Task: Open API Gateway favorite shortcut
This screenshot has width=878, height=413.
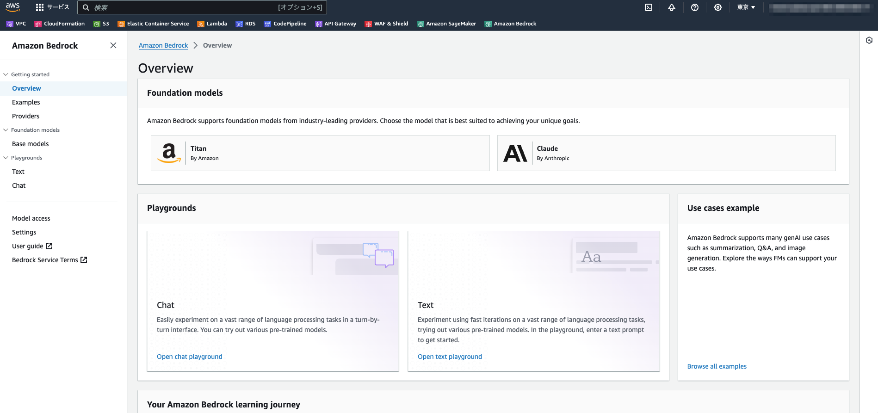Action: (336, 24)
